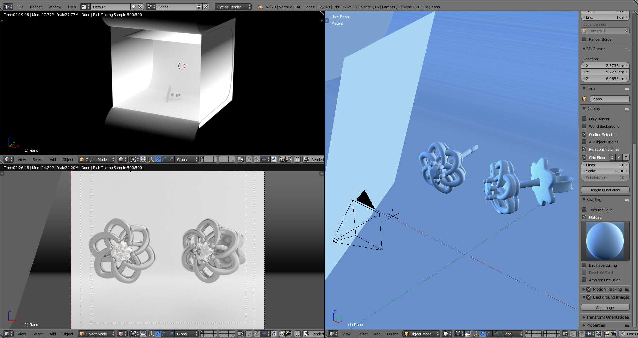Enable the Textured Solid checkbox
The image size is (638, 338).
tap(584, 210)
